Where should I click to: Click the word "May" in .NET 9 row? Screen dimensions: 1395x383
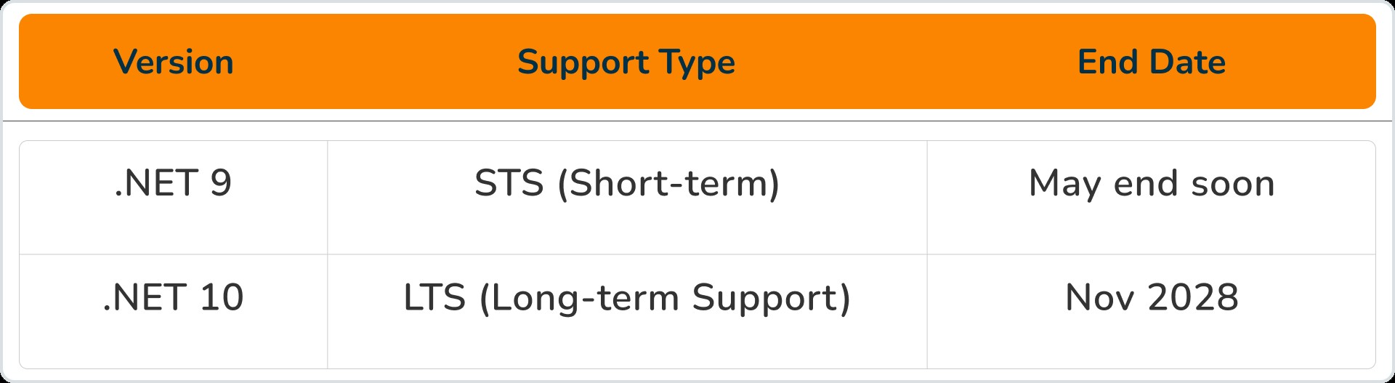[x=1065, y=183]
